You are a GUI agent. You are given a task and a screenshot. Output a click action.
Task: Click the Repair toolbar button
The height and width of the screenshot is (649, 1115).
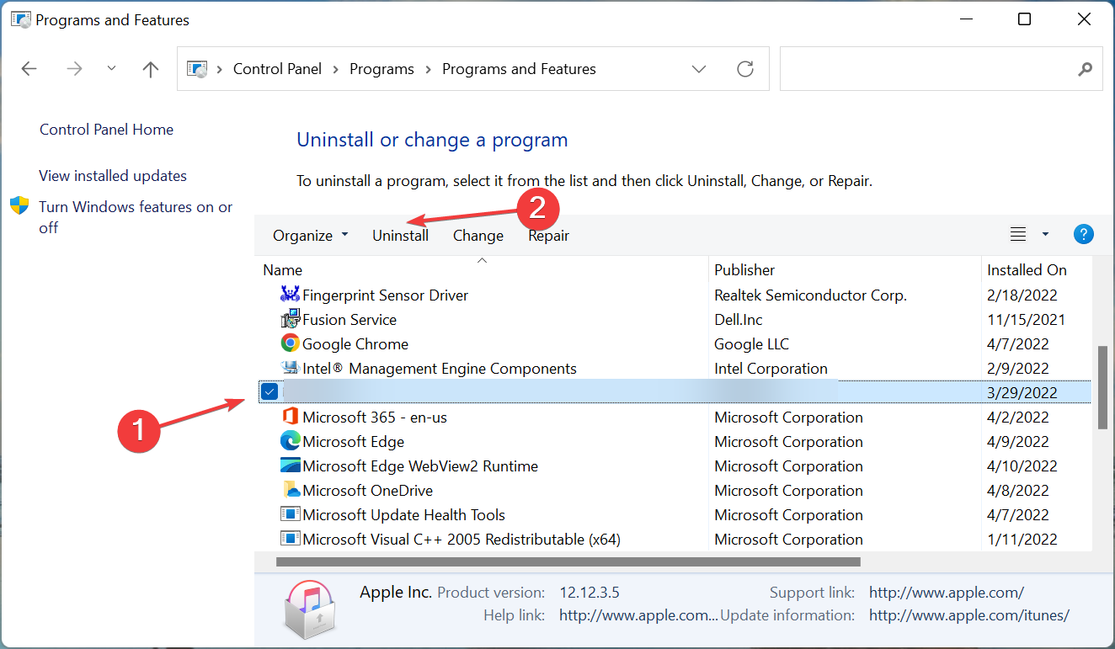[549, 236]
